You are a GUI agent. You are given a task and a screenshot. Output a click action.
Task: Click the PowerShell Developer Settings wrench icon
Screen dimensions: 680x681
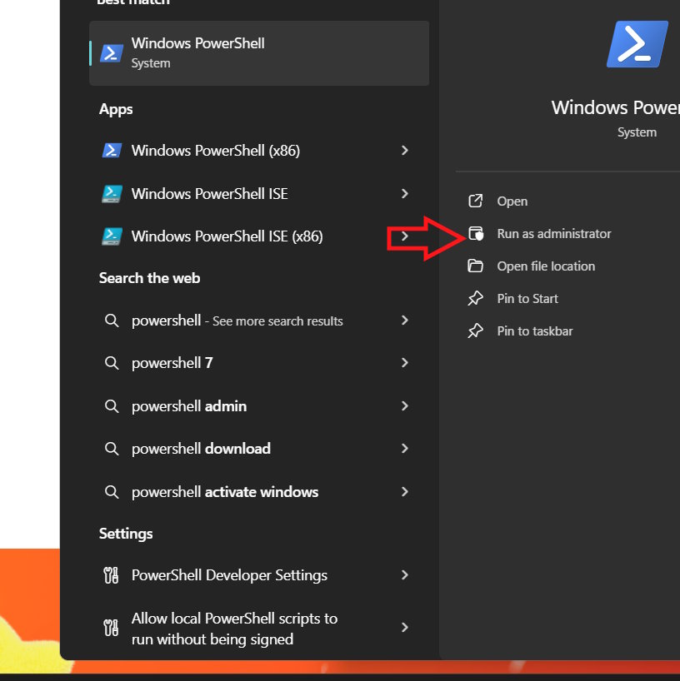112,575
